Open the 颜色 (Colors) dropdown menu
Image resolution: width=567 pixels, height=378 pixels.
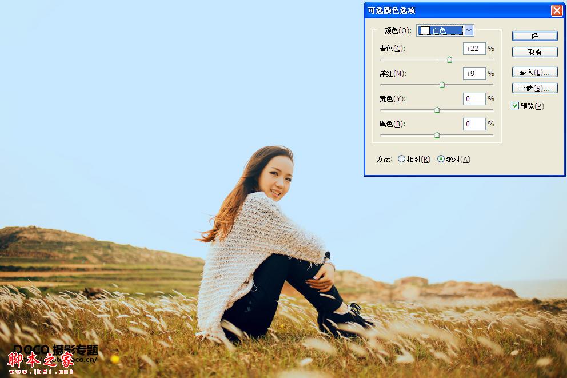445,30
